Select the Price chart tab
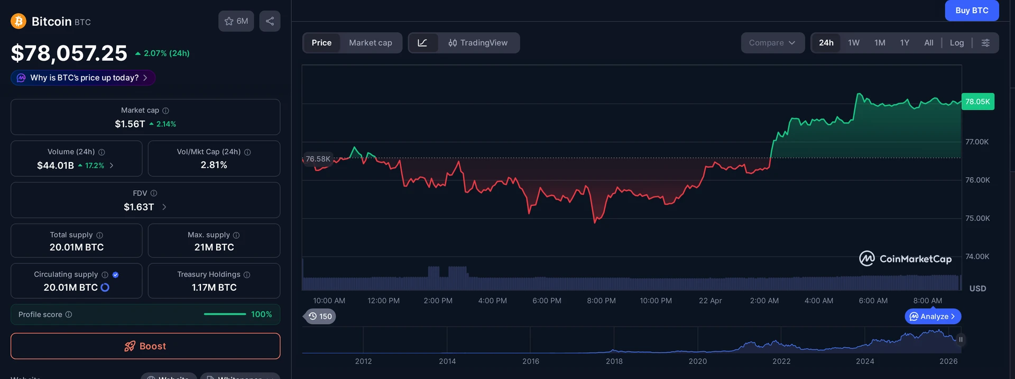Viewport: 1015px width, 379px height. click(x=321, y=43)
